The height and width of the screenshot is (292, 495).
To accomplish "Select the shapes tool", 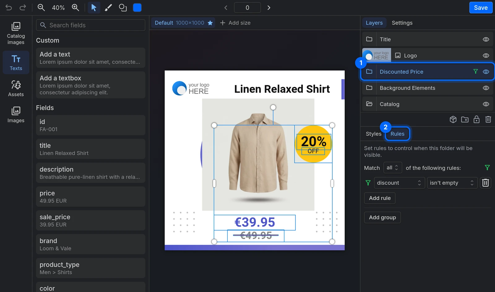I will pos(123,8).
